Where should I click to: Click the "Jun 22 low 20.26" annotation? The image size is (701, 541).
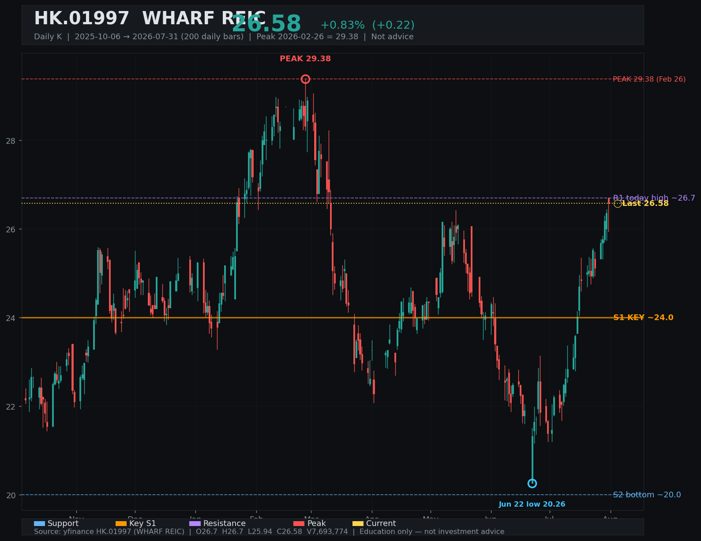[x=532, y=504]
